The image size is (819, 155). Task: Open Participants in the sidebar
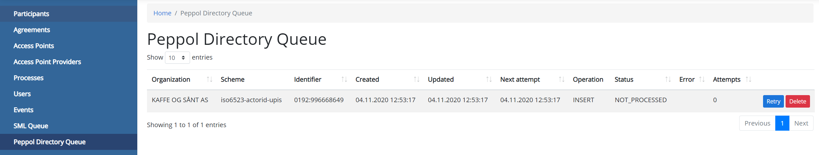[x=31, y=14]
